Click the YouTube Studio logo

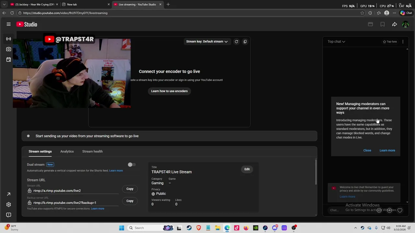[x=27, y=24]
